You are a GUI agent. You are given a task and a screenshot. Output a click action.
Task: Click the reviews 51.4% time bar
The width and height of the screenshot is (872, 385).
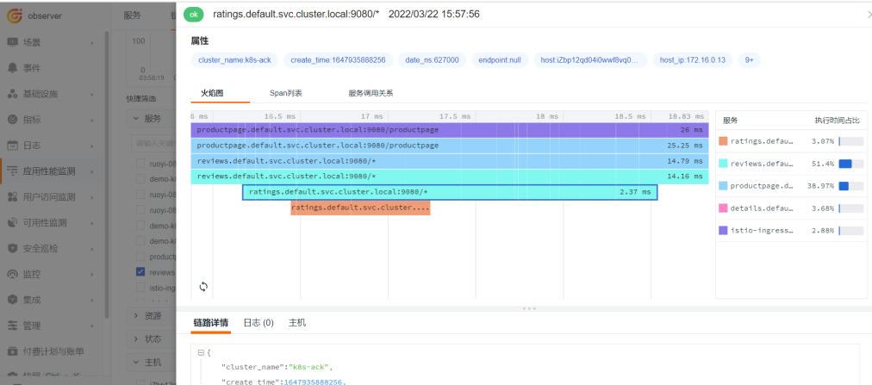[x=850, y=164]
